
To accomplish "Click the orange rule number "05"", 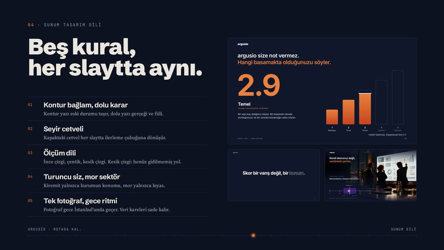I will (x=30, y=201).
